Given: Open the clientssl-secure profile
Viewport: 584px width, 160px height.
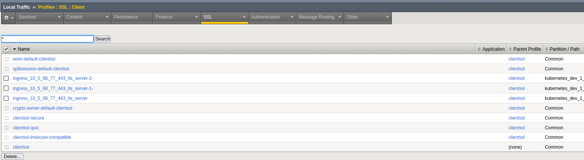Looking at the screenshot, I should pos(28,118).
